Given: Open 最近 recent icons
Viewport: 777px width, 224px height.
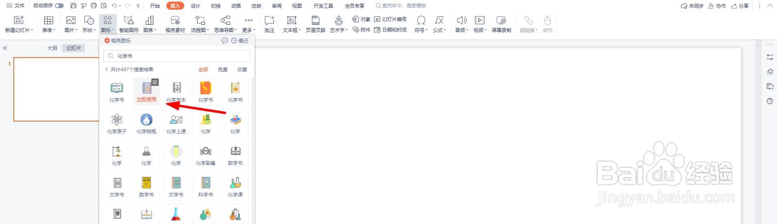Looking at the screenshot, I should pyautogui.click(x=240, y=41).
